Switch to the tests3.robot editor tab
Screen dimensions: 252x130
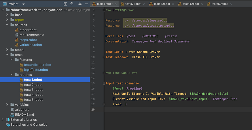[162, 4]
